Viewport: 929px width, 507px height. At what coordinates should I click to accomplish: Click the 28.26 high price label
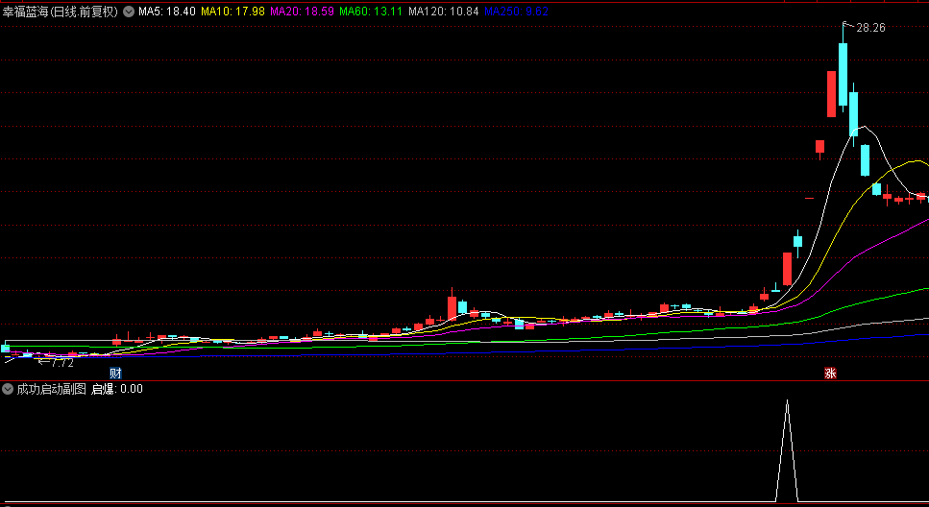coord(870,28)
